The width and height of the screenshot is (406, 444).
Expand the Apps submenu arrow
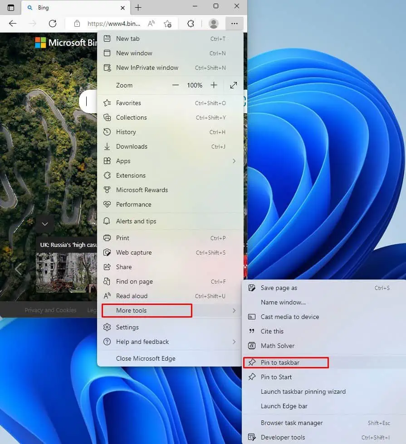234,161
